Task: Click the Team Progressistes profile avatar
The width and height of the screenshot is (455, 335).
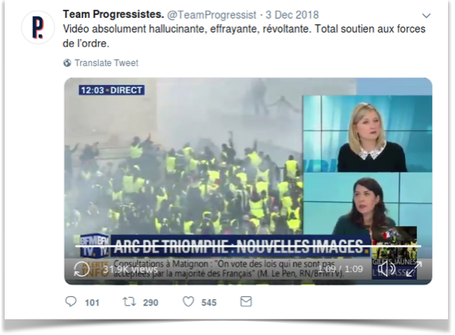Action: pos(37,27)
